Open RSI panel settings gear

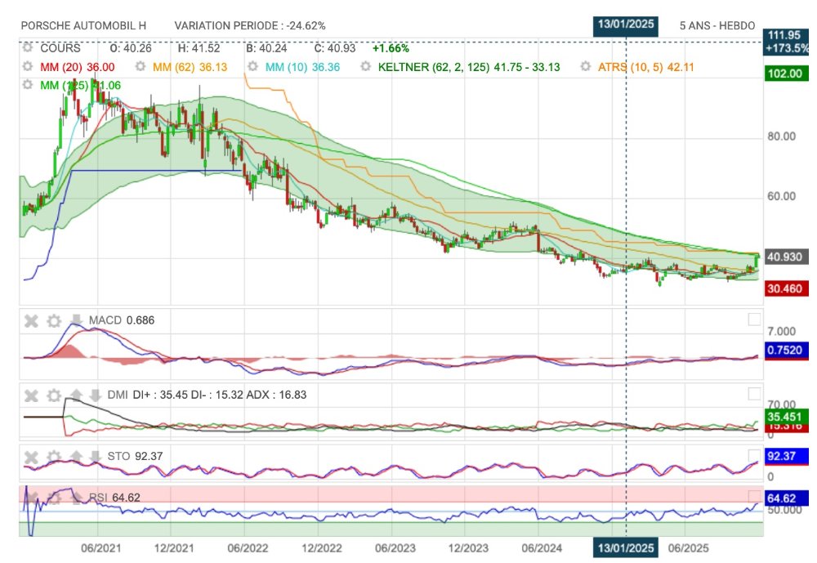54,496
